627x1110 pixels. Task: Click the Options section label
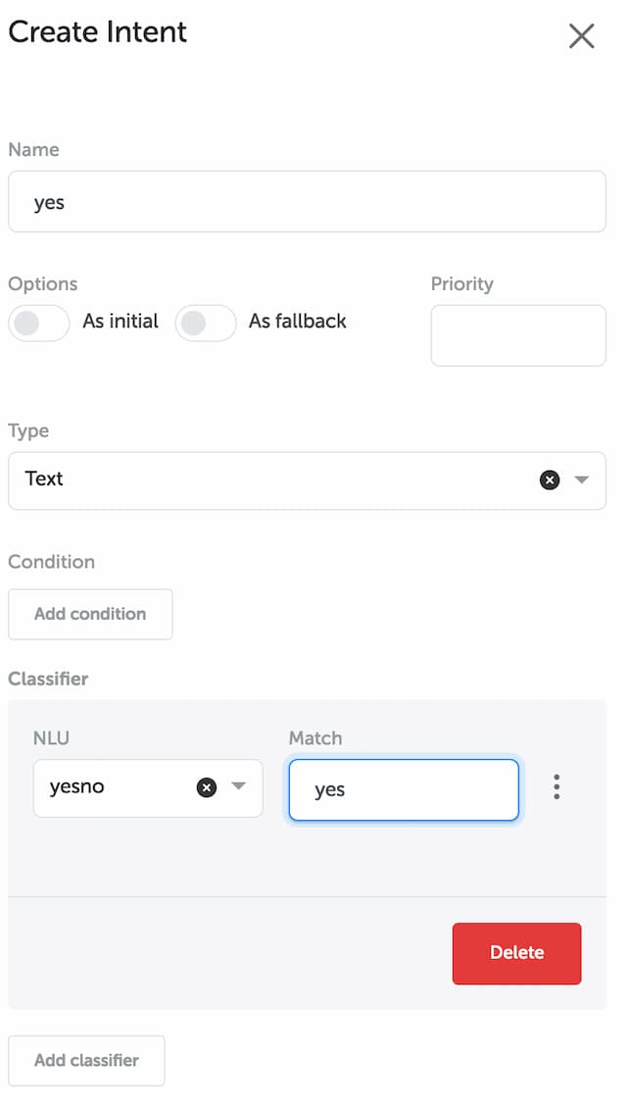click(43, 284)
